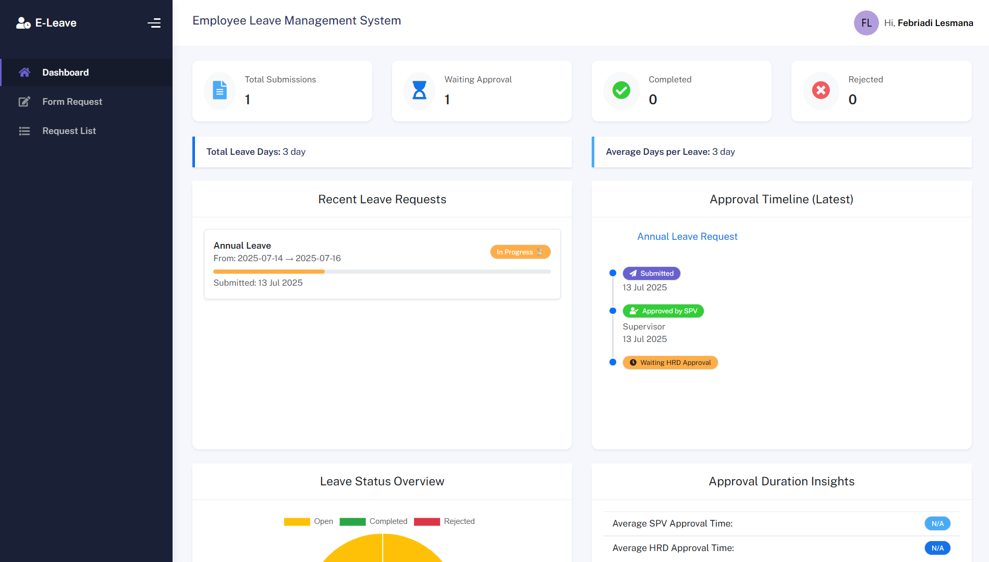This screenshot has width=989, height=562.
Task: Click the FL user avatar
Action: click(x=866, y=23)
